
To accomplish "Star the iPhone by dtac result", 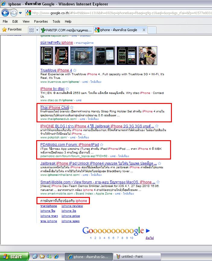I will click(67, 89).
